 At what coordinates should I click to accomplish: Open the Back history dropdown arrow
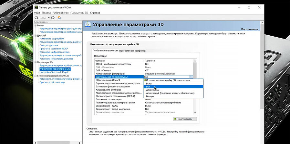point(49,18)
